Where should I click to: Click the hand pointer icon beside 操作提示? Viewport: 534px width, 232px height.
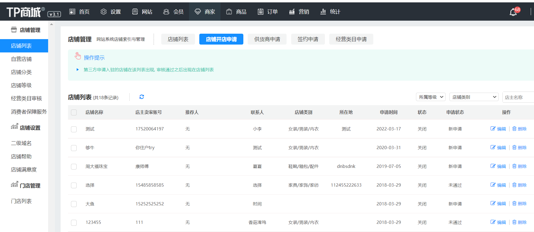(x=78, y=56)
